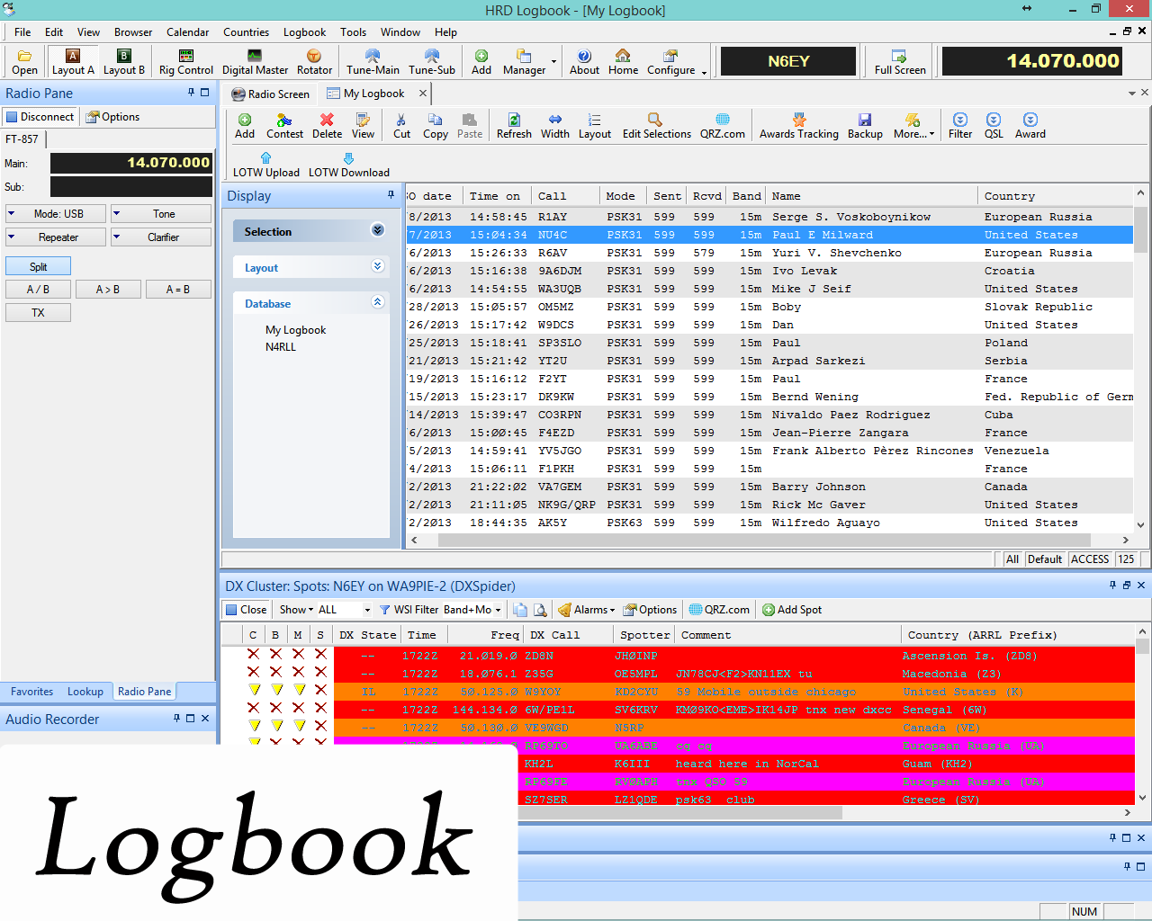
Task: Open the More... dropdown in logbook toolbar
Action: point(914,126)
